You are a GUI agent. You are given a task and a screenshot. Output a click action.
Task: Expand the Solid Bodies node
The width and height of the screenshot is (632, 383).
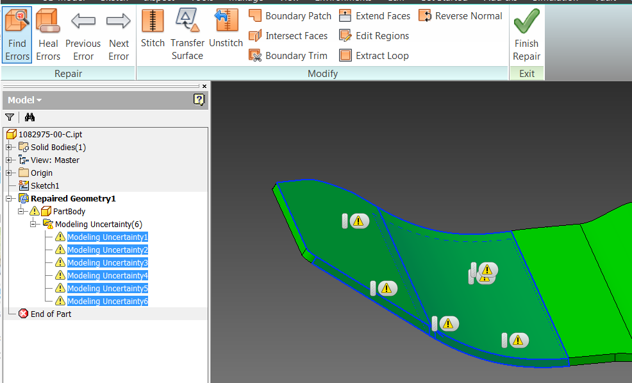8,147
